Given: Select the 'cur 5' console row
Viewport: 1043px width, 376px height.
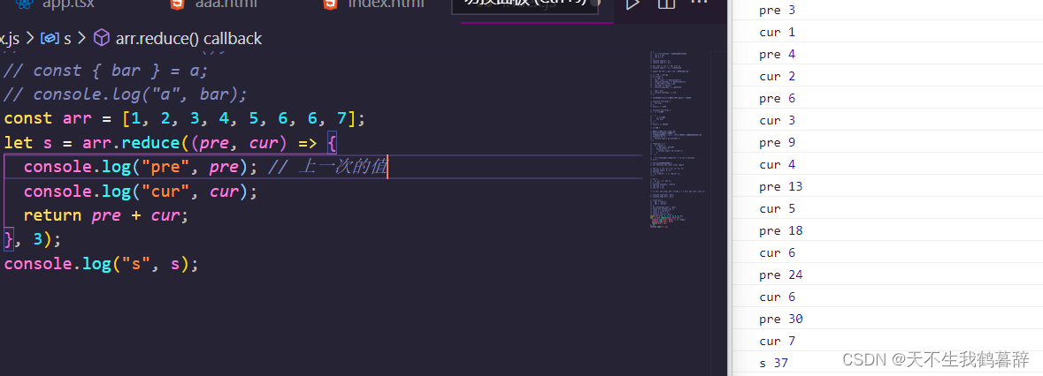Looking at the screenshot, I should click(887, 208).
